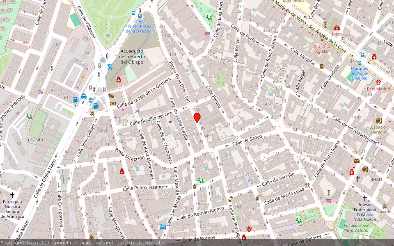
Task: Select the 'Calle de Porfirio' street label
Action: pyautogui.click(x=245, y=34)
